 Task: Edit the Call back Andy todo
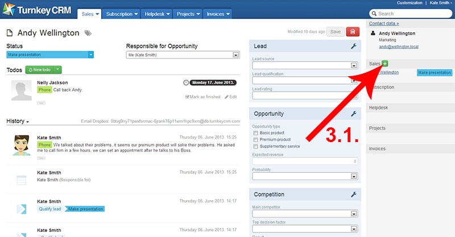[x=231, y=97]
